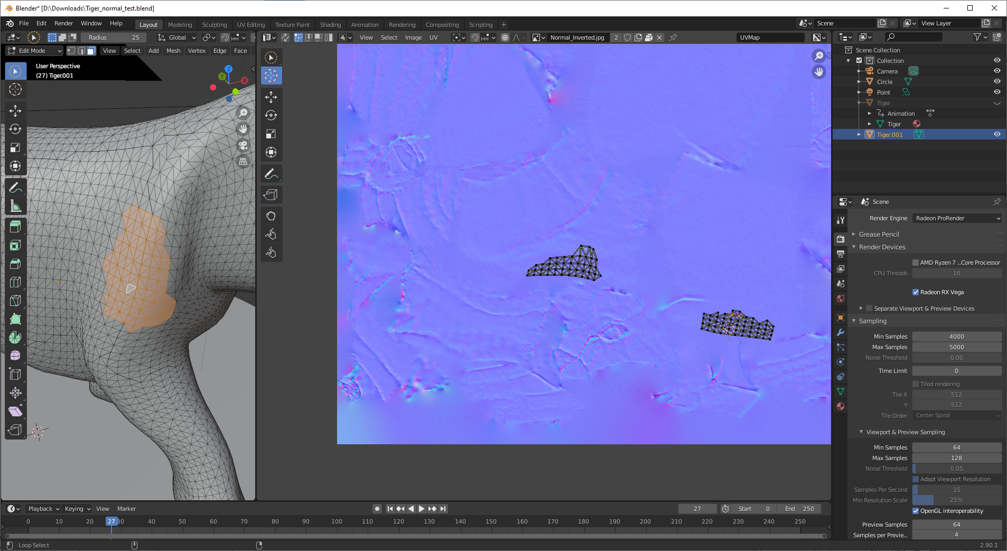
Task: Select the Loop Cut tool
Action: tap(15, 282)
